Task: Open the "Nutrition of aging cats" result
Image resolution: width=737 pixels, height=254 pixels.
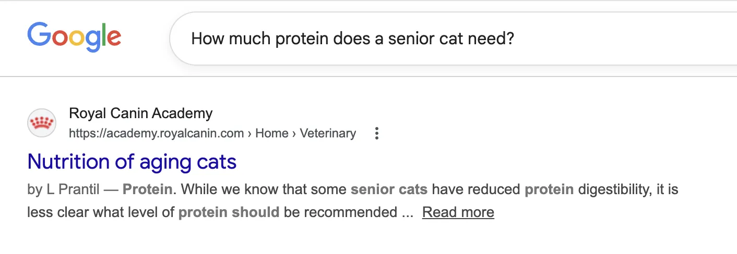Action: 132,161
